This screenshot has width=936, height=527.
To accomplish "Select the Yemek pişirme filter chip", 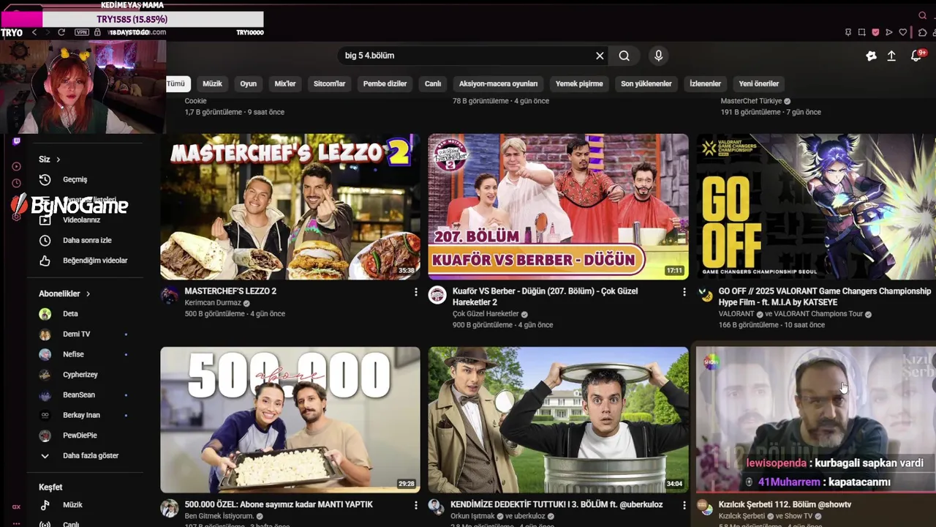I will [579, 83].
